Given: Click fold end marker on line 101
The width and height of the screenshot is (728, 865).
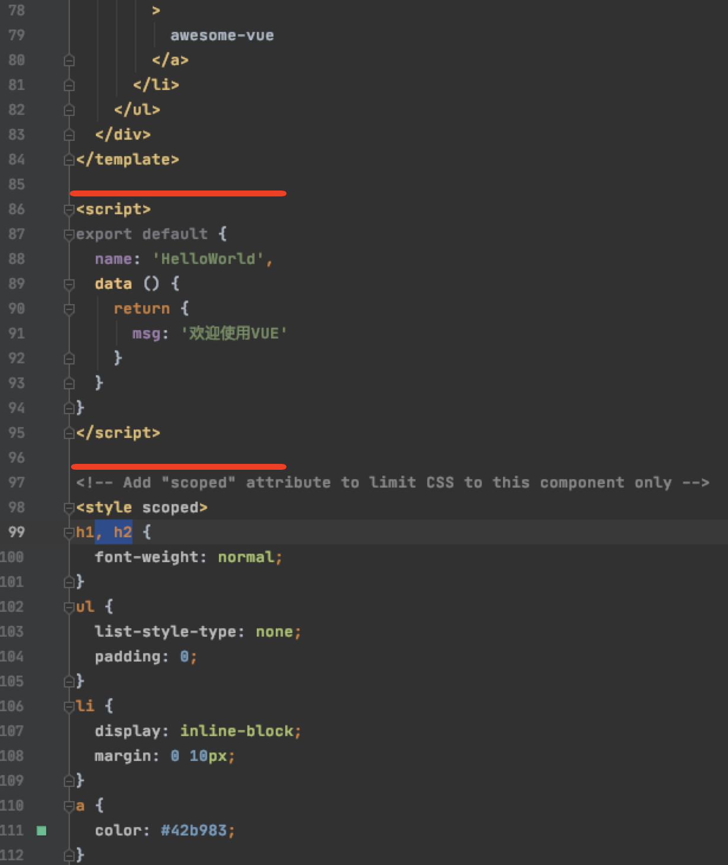Looking at the screenshot, I should [x=69, y=582].
